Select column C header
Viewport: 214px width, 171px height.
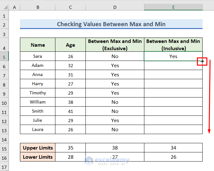(70, 7)
